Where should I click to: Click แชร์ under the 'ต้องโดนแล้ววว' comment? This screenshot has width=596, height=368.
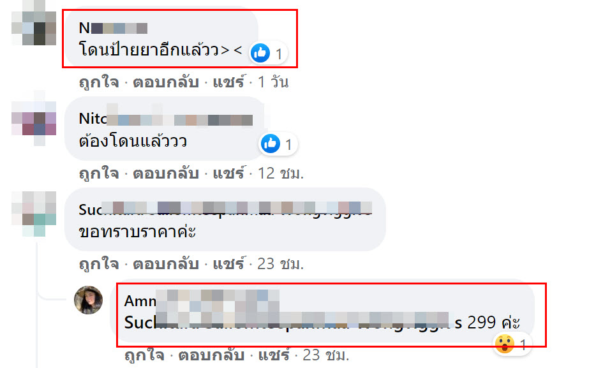(228, 173)
